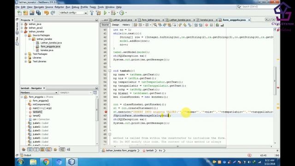Expand the latihan_java project node
This screenshot has height=166, width=295.
[22, 24]
